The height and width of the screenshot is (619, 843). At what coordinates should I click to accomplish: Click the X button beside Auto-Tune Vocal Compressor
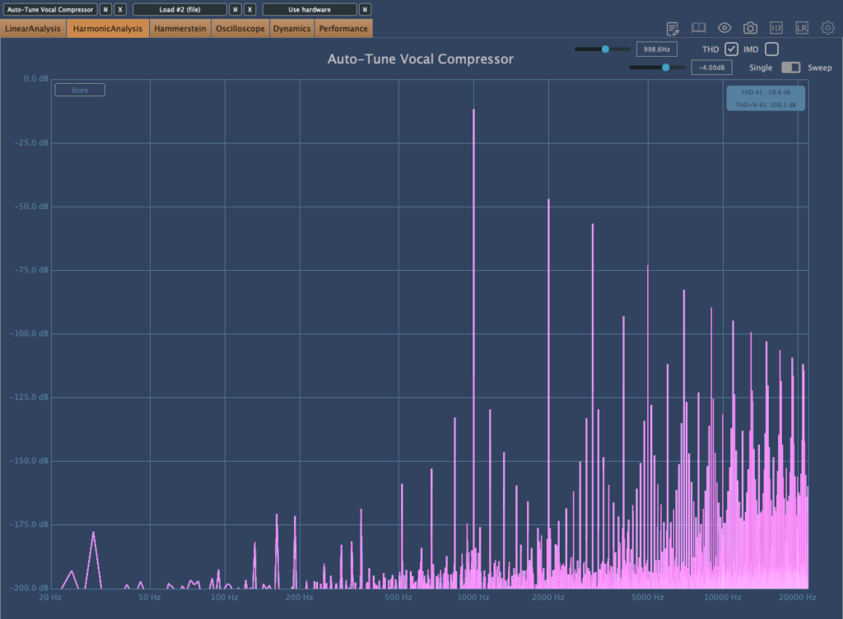point(120,10)
